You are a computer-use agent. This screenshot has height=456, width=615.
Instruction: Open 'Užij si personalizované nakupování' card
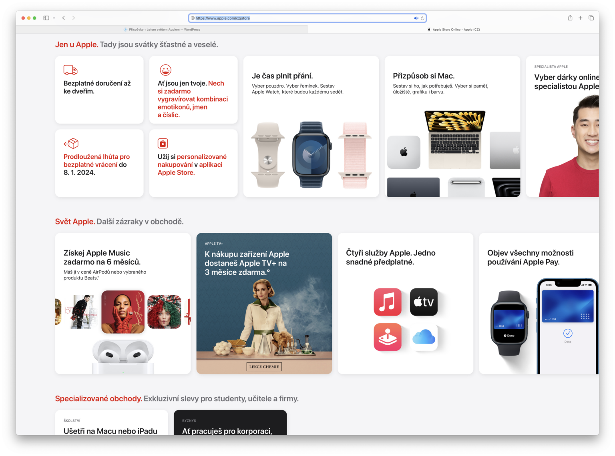click(x=193, y=163)
